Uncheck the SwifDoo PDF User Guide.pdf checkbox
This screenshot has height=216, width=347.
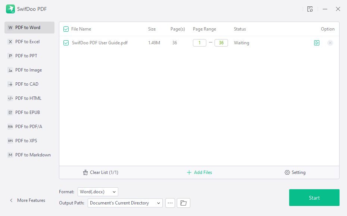[x=66, y=43]
